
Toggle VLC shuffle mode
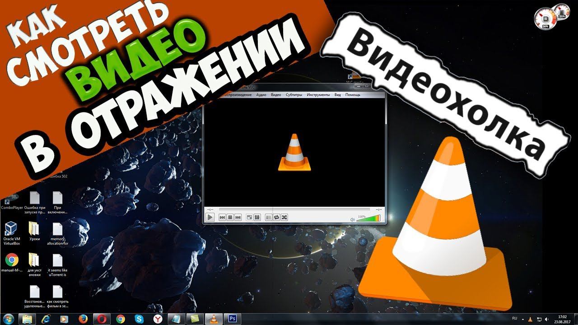284,218
